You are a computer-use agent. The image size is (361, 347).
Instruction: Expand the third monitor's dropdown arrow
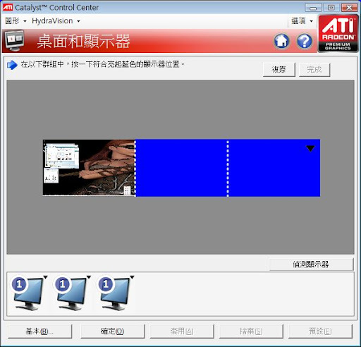[132, 277]
